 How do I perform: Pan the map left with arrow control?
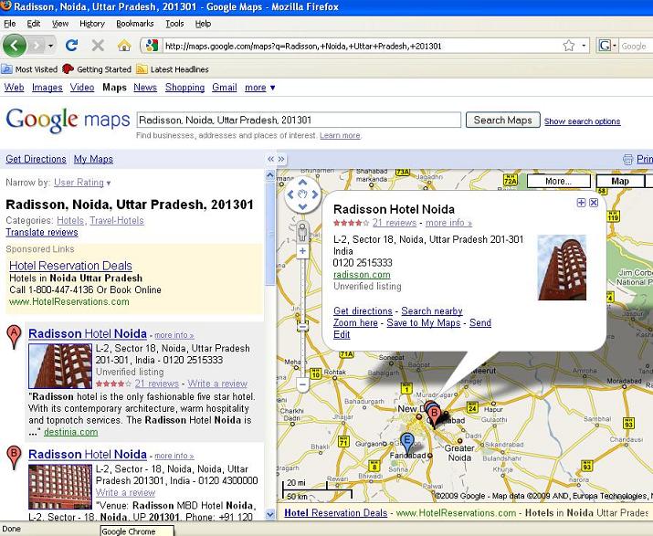290,194
